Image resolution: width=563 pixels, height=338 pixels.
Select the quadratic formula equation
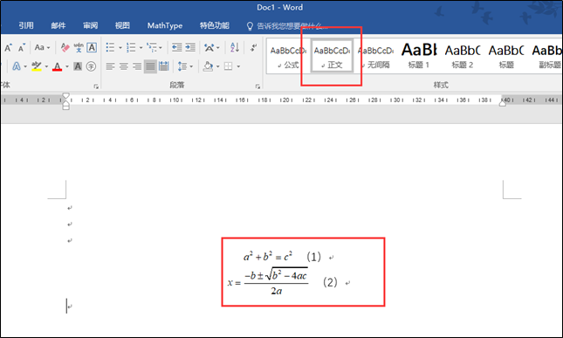click(268, 282)
